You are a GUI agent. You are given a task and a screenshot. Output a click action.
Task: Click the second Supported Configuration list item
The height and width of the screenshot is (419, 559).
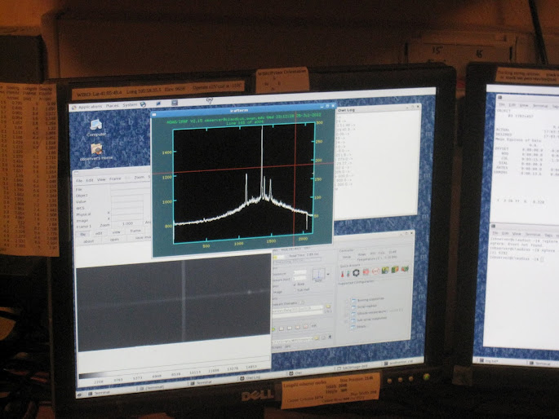tap(364, 307)
